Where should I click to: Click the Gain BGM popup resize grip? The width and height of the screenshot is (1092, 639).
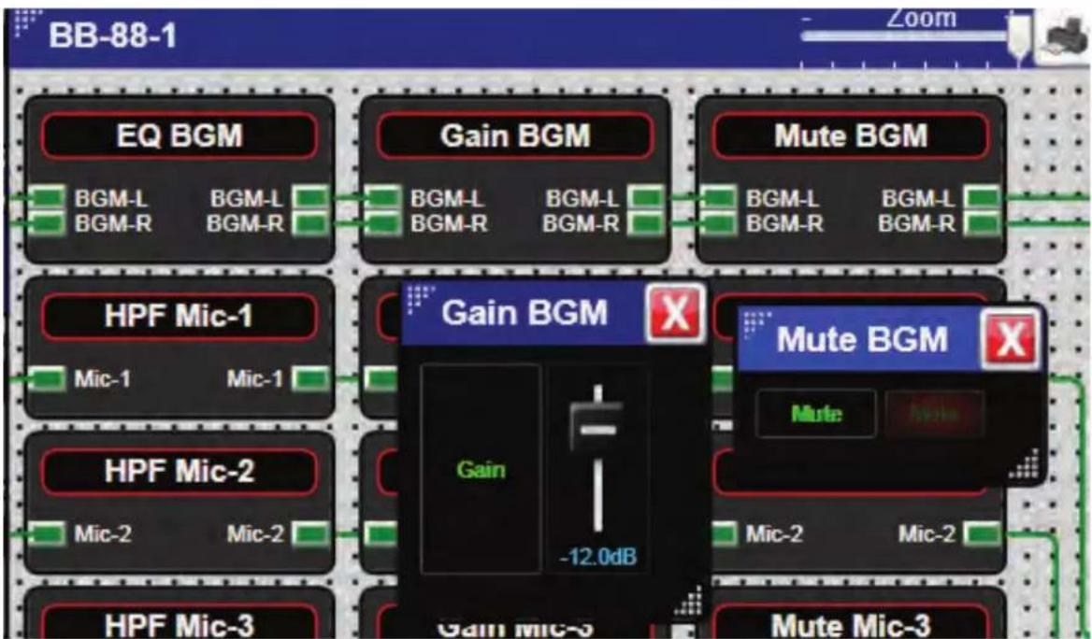point(688,603)
